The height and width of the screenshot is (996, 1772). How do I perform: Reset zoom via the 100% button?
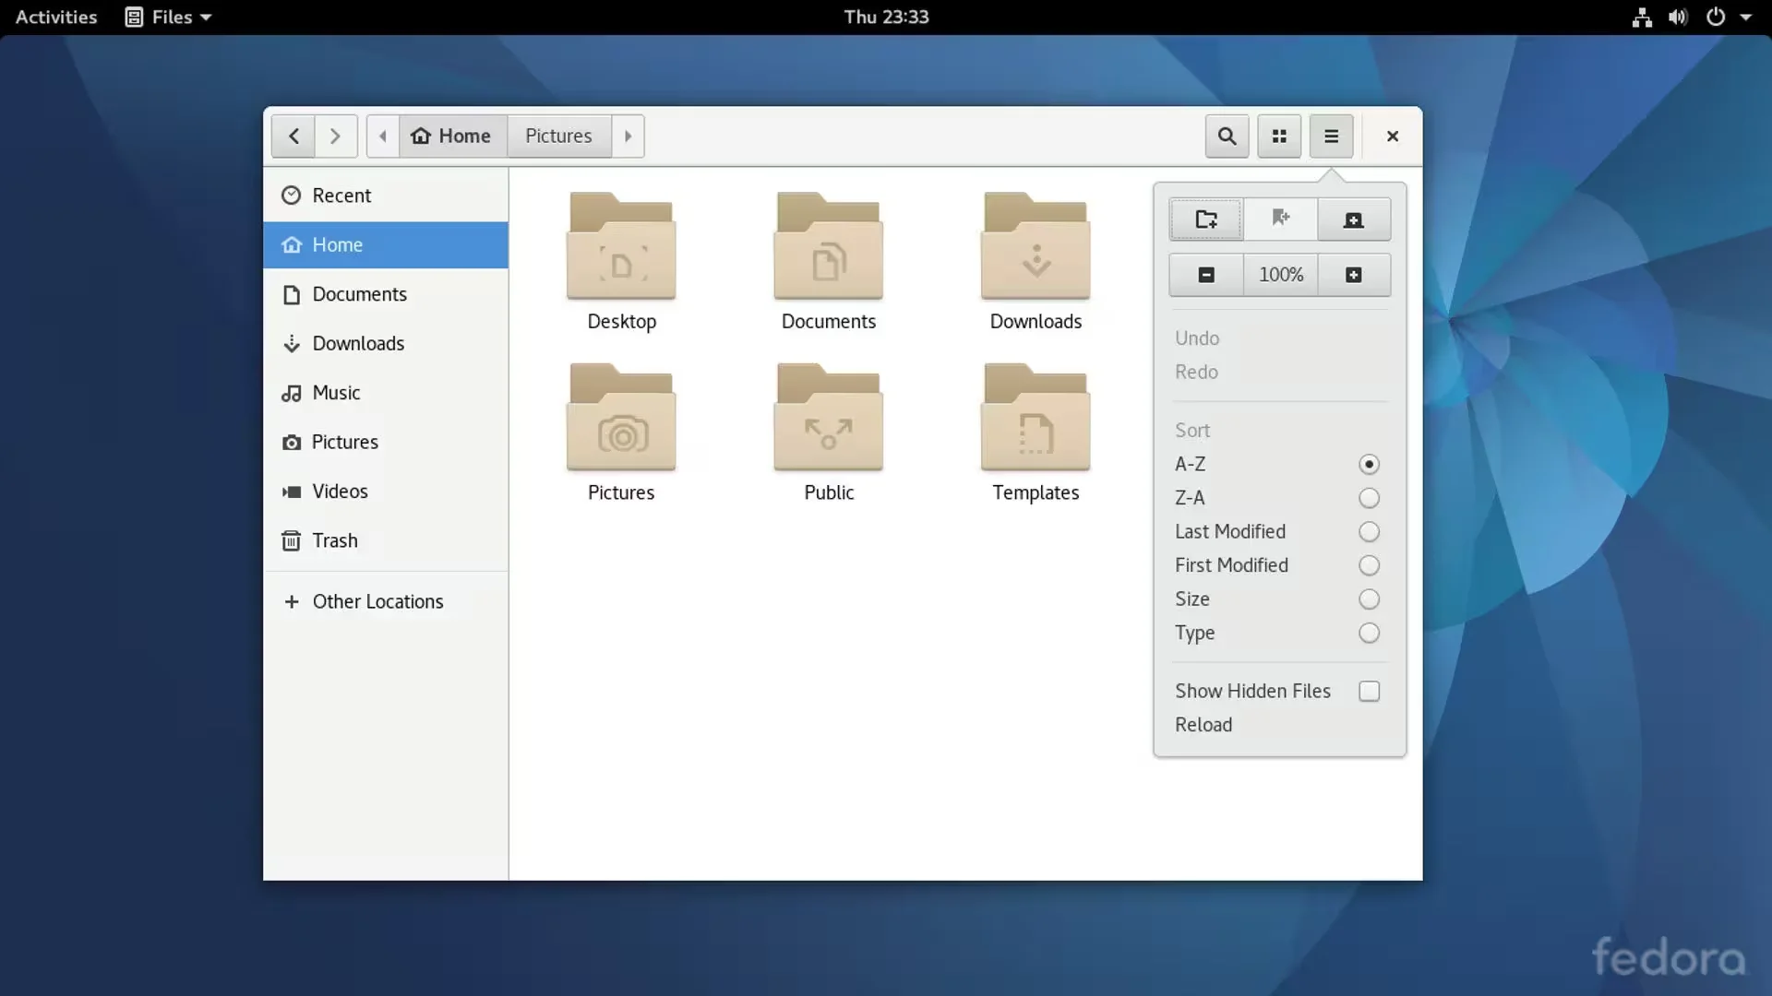pyautogui.click(x=1281, y=275)
